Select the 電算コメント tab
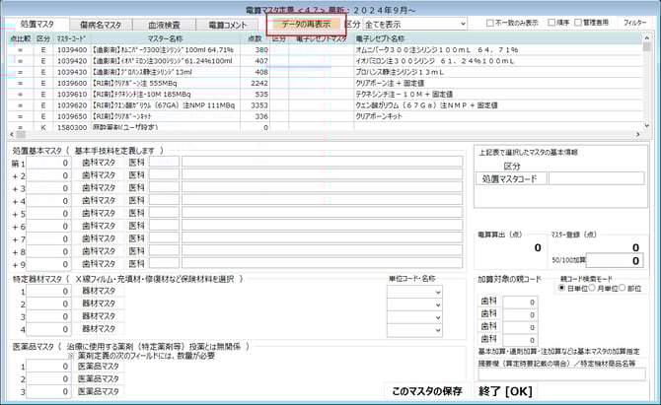The image size is (661, 405). [229, 24]
